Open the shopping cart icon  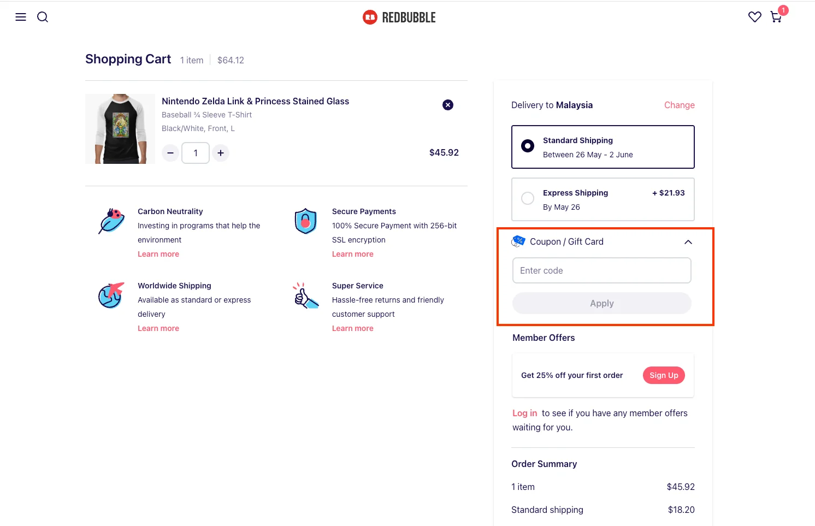[777, 16]
